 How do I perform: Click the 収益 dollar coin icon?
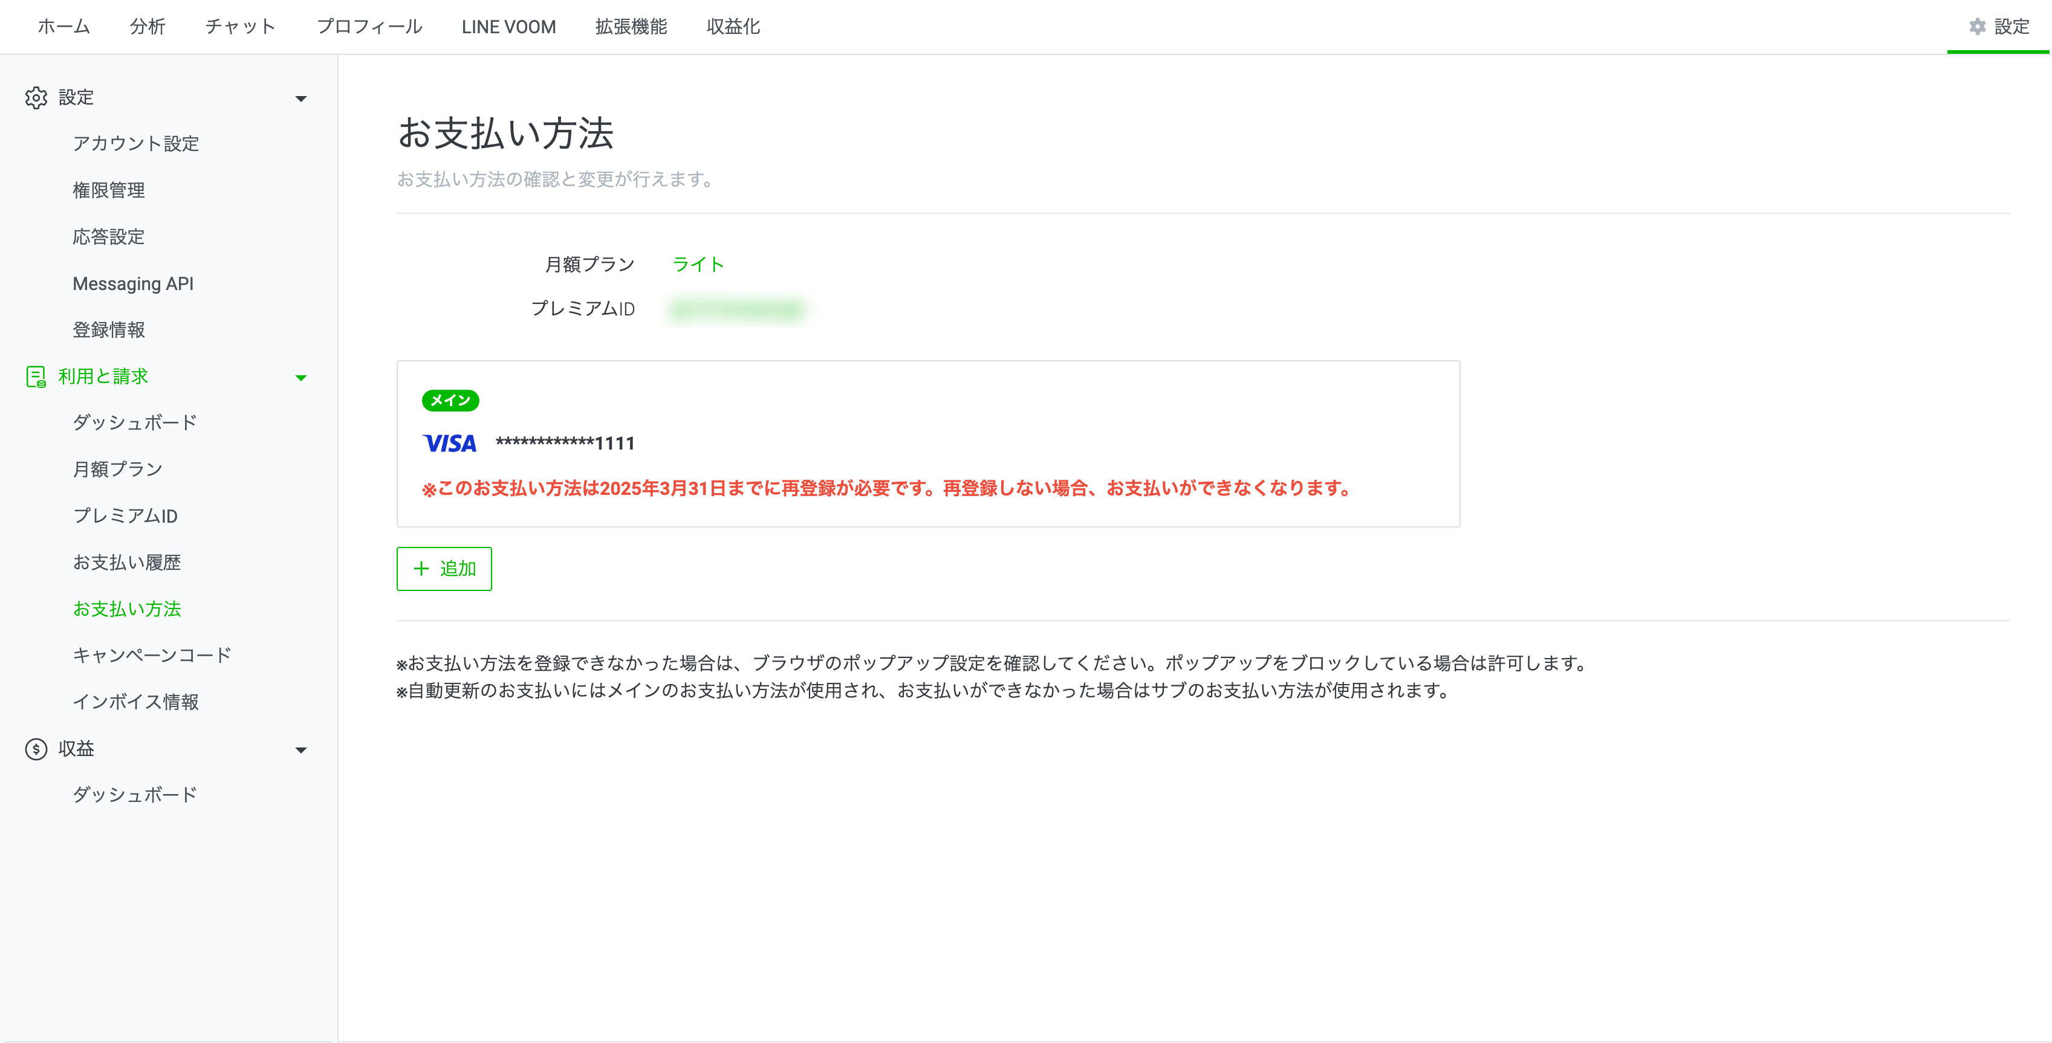tap(36, 749)
